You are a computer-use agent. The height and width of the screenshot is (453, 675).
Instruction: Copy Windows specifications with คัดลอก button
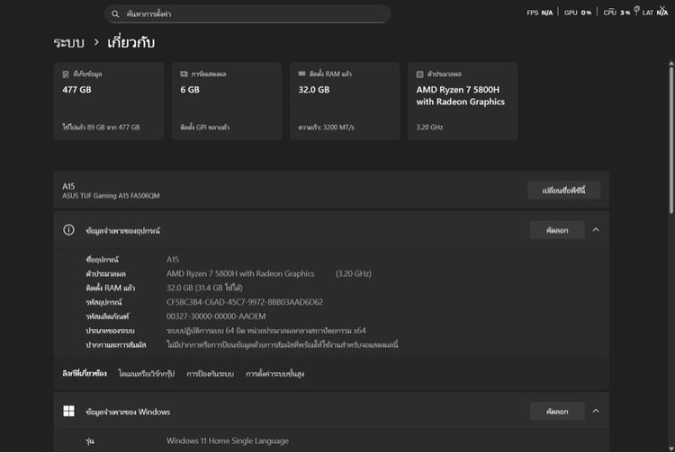[557, 411]
